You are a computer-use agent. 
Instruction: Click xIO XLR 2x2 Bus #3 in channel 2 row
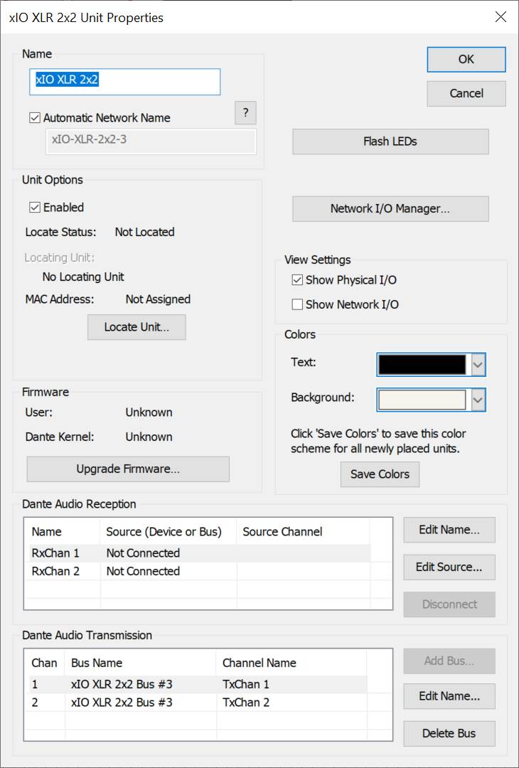click(x=122, y=703)
